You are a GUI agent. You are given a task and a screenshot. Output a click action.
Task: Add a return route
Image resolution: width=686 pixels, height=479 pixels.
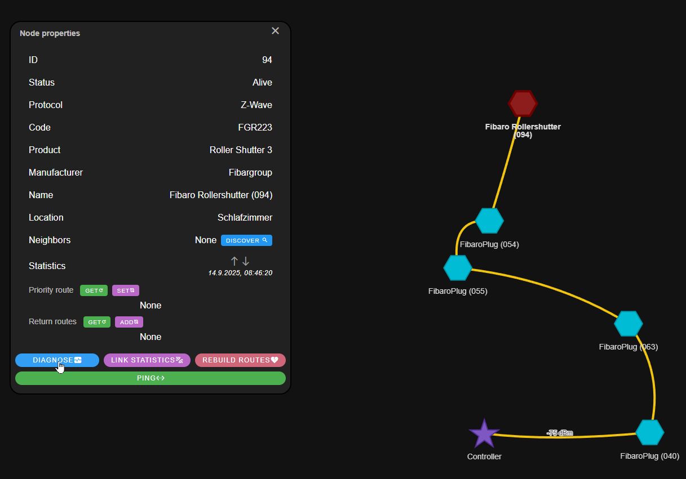129,322
